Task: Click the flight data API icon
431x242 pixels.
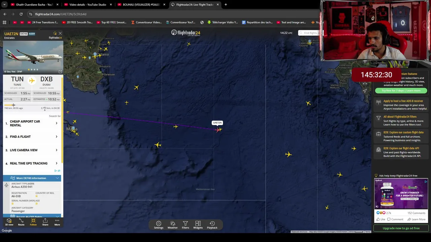Action: (378, 150)
